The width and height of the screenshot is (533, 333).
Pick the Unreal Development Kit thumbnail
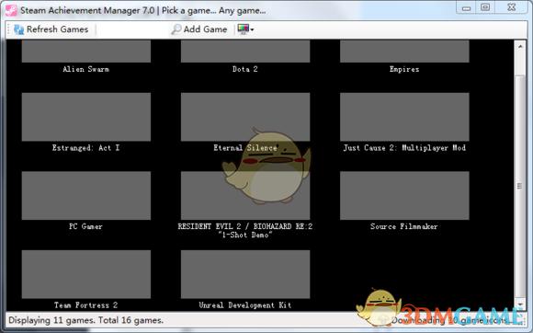[245, 274]
